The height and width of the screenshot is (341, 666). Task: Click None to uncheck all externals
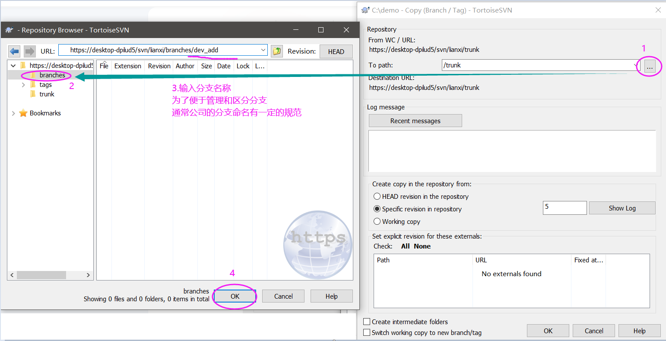point(422,246)
